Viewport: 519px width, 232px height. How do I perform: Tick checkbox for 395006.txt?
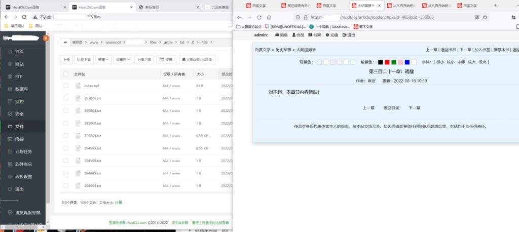(x=66, y=98)
